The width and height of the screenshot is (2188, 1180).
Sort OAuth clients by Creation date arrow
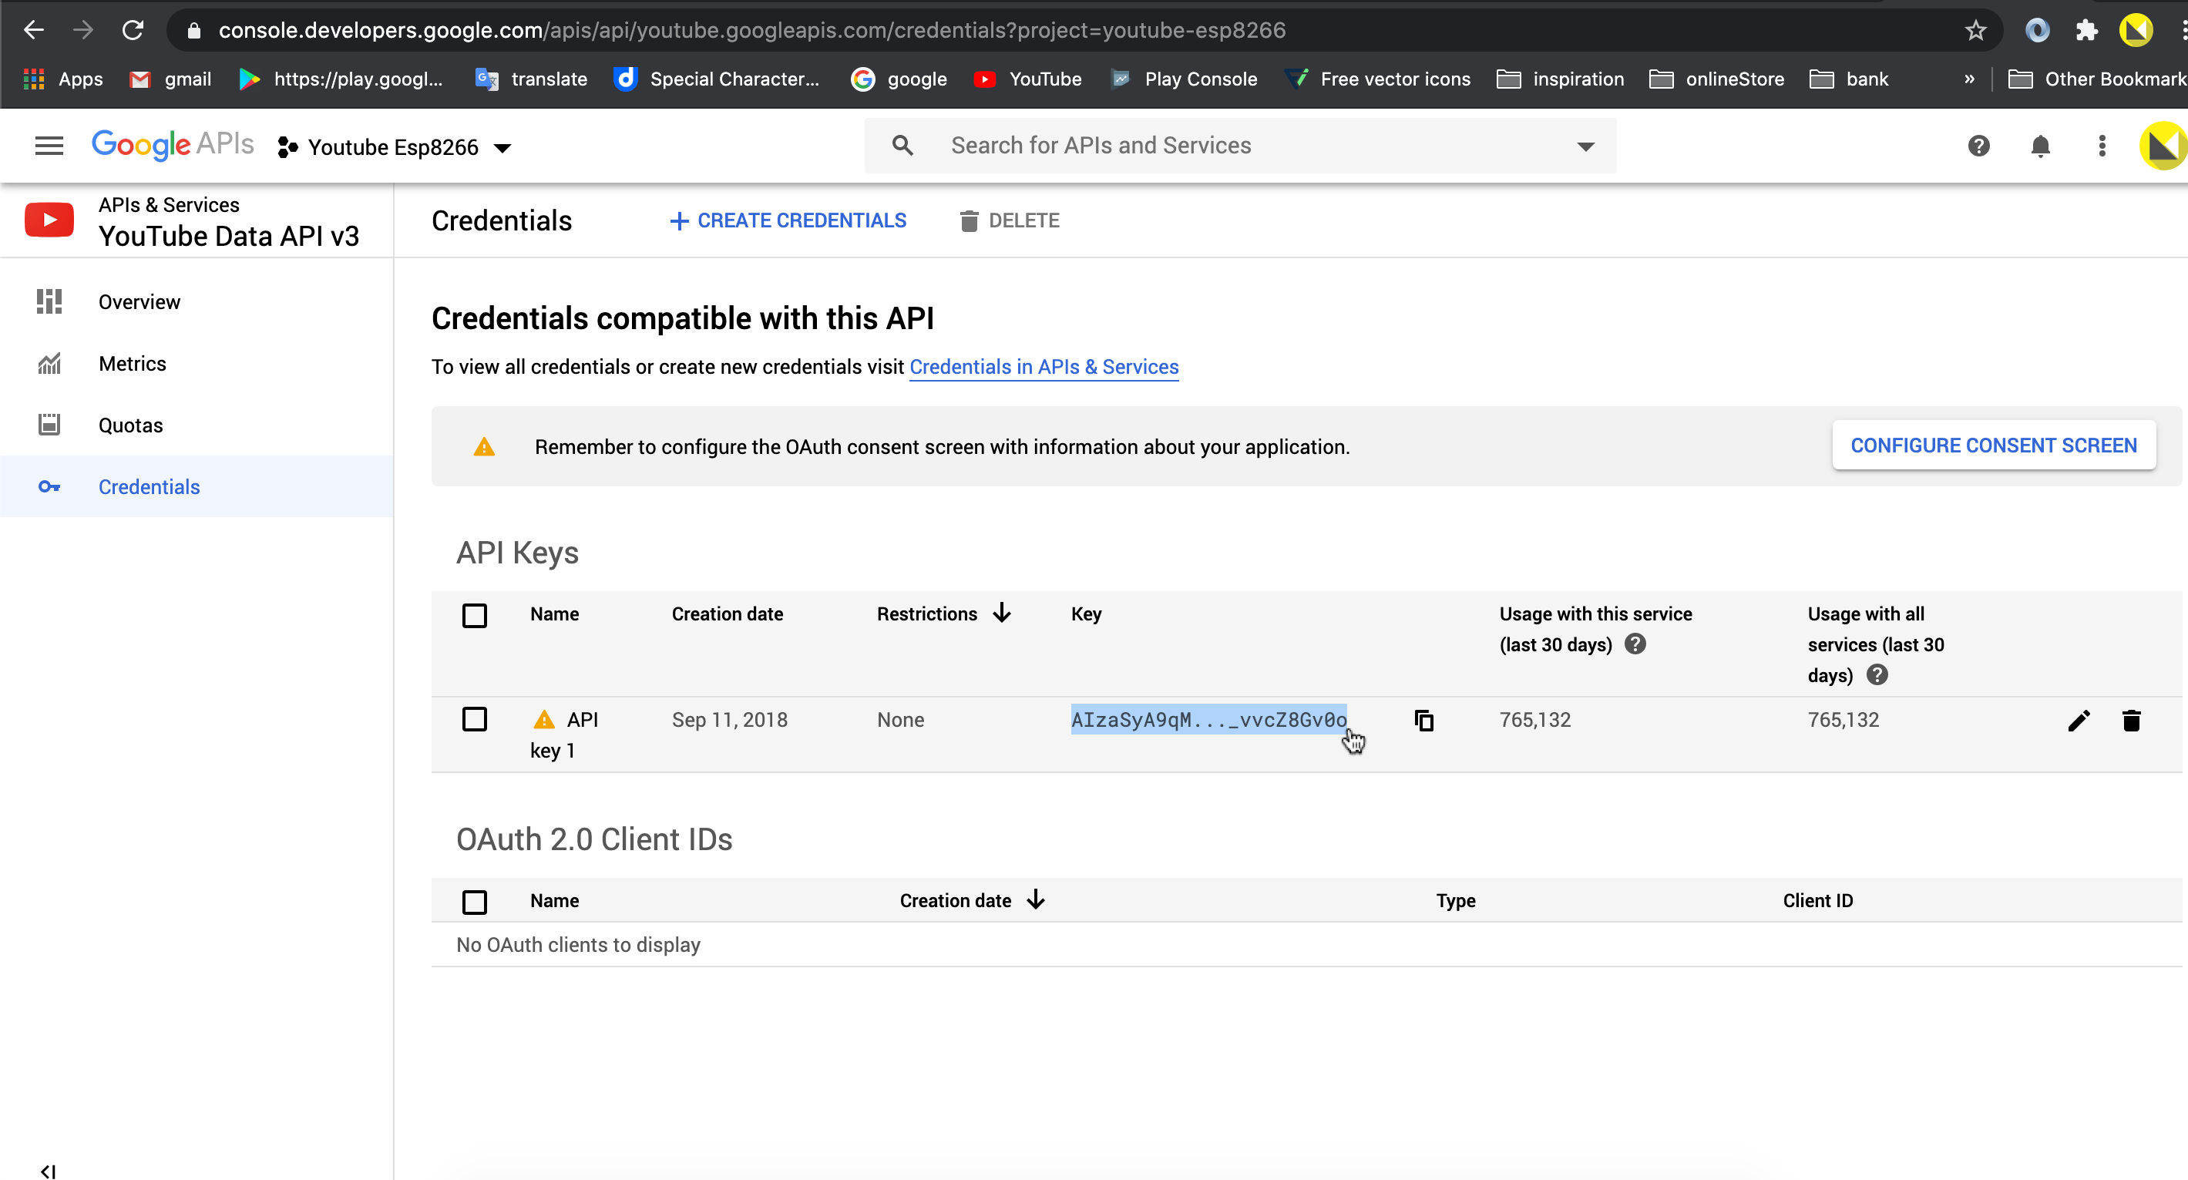tap(1035, 899)
